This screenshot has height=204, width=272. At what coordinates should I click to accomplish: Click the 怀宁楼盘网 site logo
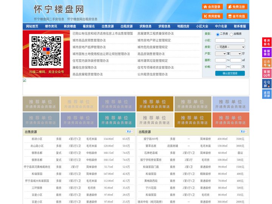[59, 9]
